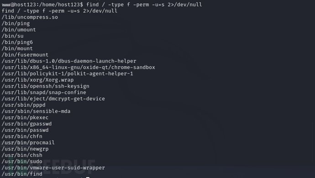Click the /usr/bin/sudo line
The height and width of the screenshot is (178, 315).
click(22, 161)
